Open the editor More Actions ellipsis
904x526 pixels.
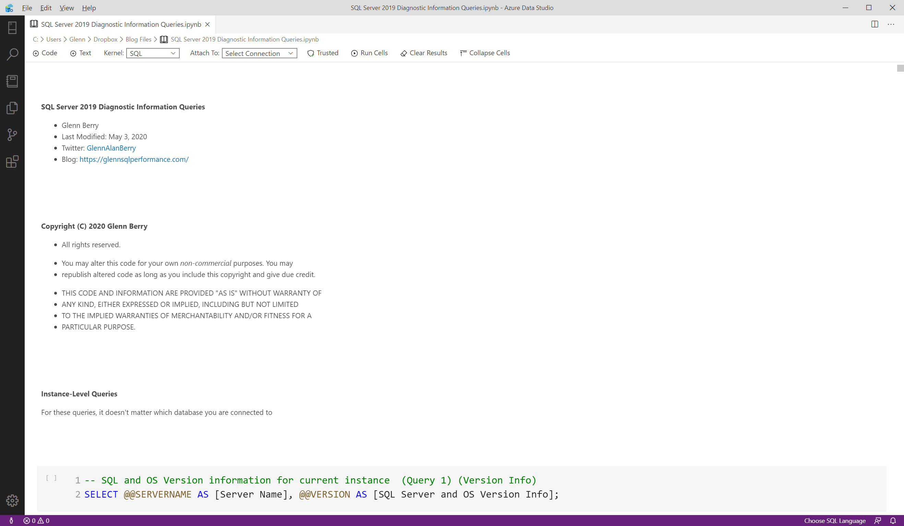[891, 24]
